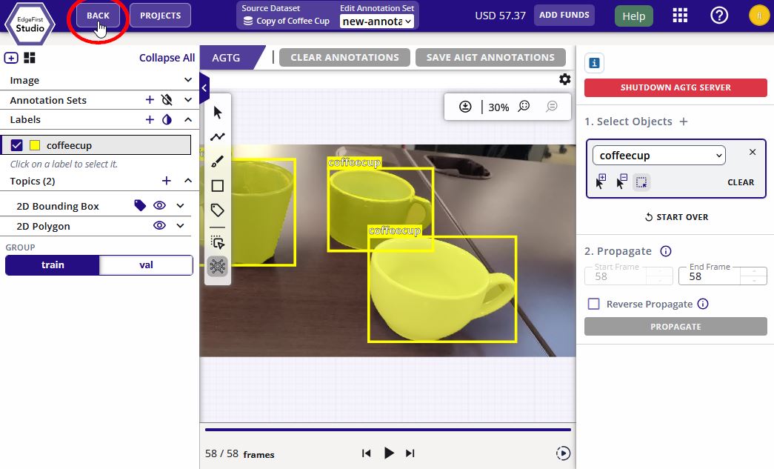Select the arrow pointer tool
The height and width of the screenshot is (469, 774).
click(218, 113)
